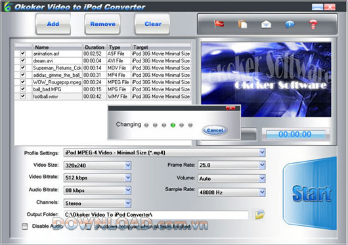Click duration 00:00:42 cell
Image resolution: width=348 pixels, height=245 pixels.
click(x=93, y=97)
